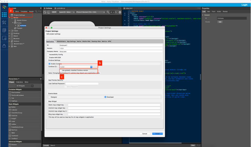The height and width of the screenshot is (147, 251).
Task: Expand the Tablet tree node
Action: pyautogui.click(x=9, y=31)
